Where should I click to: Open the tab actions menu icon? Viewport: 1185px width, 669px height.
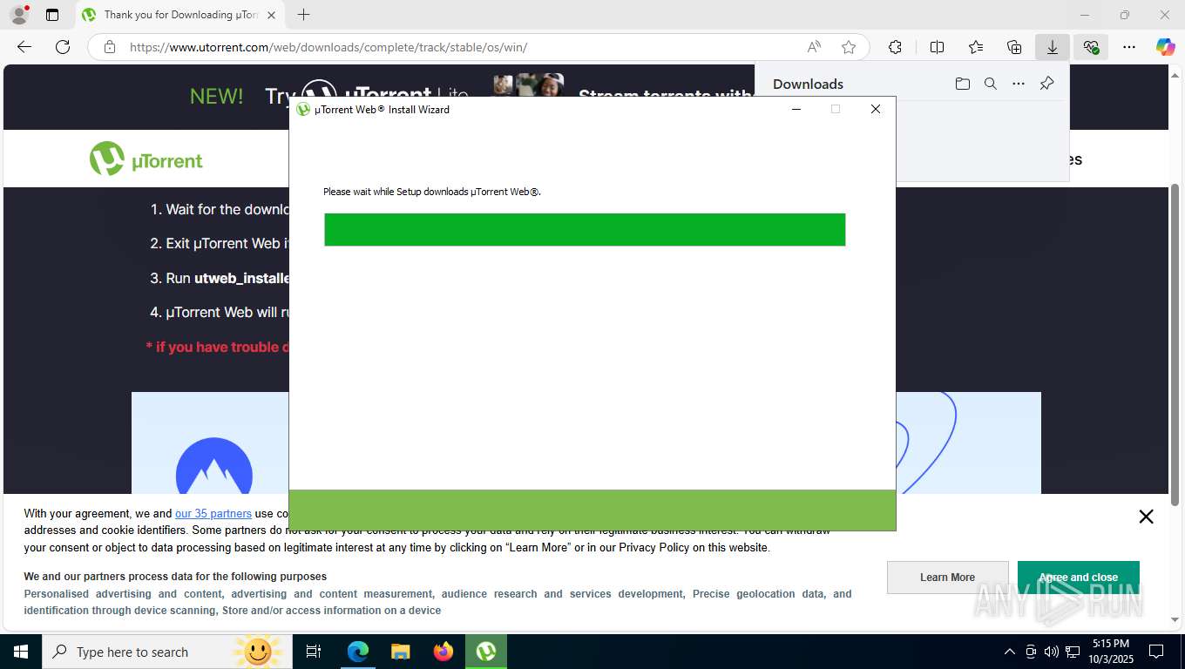(52, 15)
